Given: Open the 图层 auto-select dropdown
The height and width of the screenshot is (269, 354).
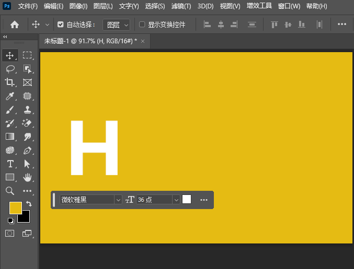Looking at the screenshot, I should coord(116,25).
